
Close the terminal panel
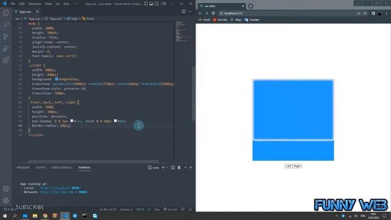[x=191, y=167]
